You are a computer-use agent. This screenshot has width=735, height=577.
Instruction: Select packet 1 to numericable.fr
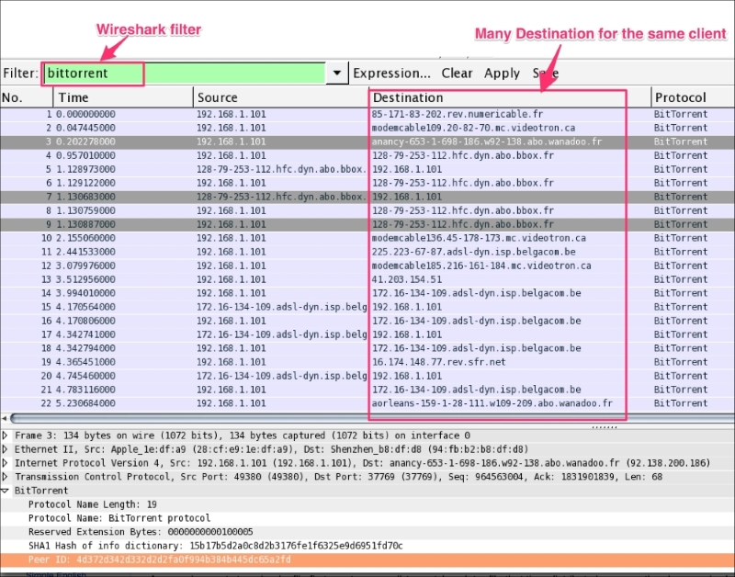[x=367, y=114]
